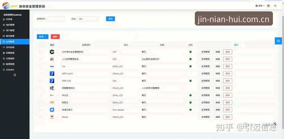Check the GitLab row checkbox

(x=40, y=117)
